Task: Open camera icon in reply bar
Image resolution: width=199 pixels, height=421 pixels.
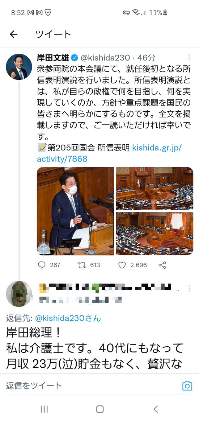Action: click(x=187, y=386)
